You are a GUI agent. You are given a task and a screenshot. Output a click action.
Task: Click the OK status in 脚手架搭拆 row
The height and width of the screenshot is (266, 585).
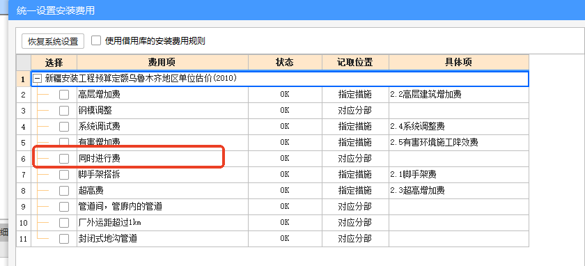(x=285, y=175)
